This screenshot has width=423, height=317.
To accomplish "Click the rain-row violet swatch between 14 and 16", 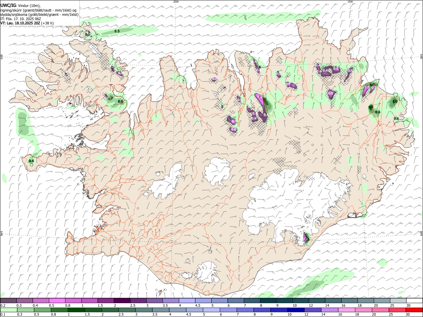I will point(329,310).
